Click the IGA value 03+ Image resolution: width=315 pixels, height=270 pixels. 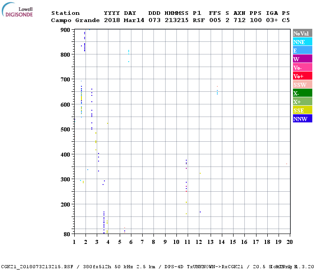(272, 20)
